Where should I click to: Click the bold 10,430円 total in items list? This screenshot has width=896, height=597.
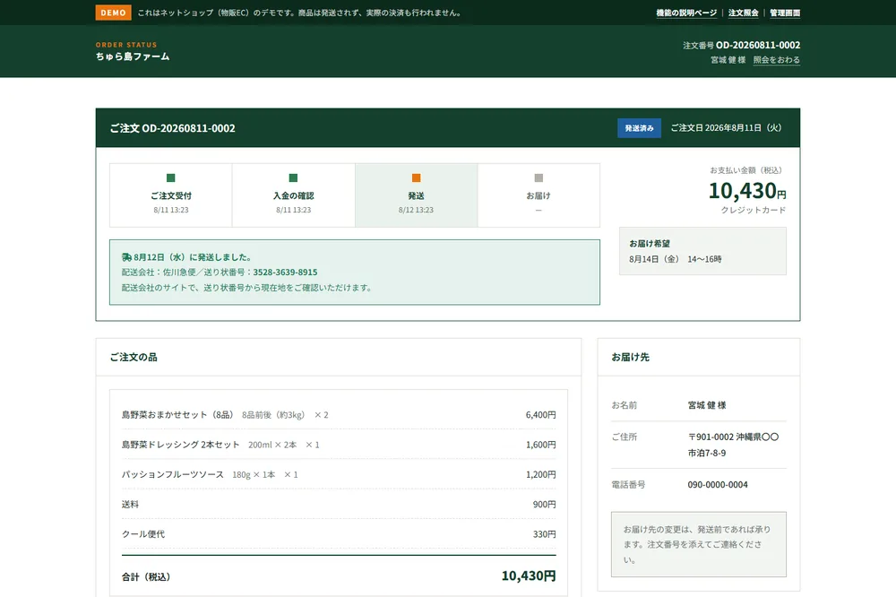pyautogui.click(x=529, y=575)
